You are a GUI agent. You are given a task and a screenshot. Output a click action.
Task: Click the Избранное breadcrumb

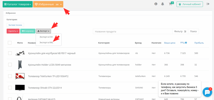point(11,13)
